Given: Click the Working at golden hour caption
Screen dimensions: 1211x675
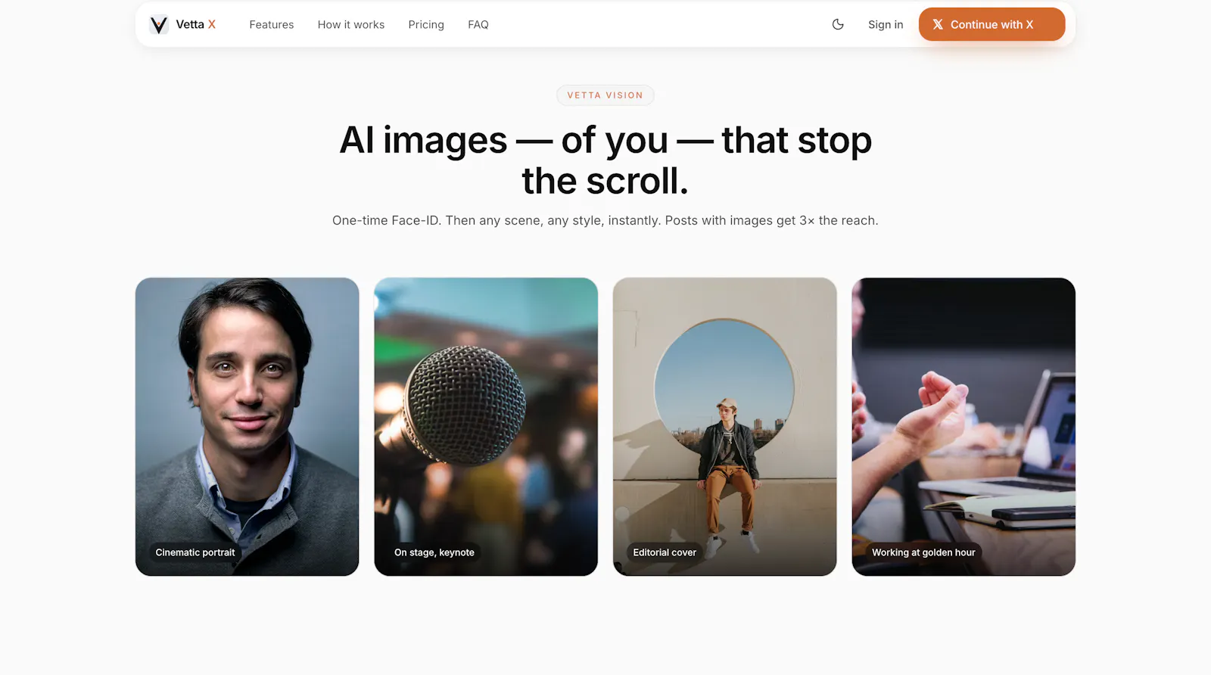Looking at the screenshot, I should pyautogui.click(x=923, y=552).
